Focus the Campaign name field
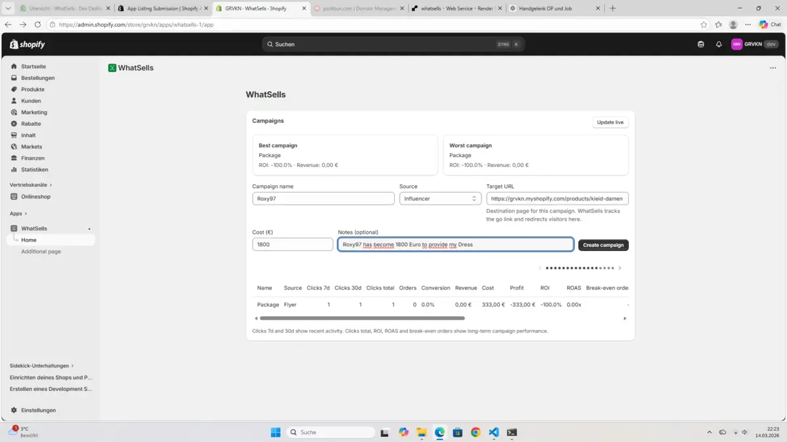The width and height of the screenshot is (787, 442). [x=323, y=198]
